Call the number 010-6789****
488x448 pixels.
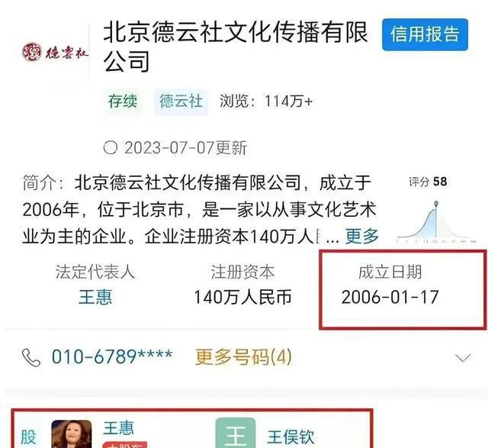tap(112, 356)
